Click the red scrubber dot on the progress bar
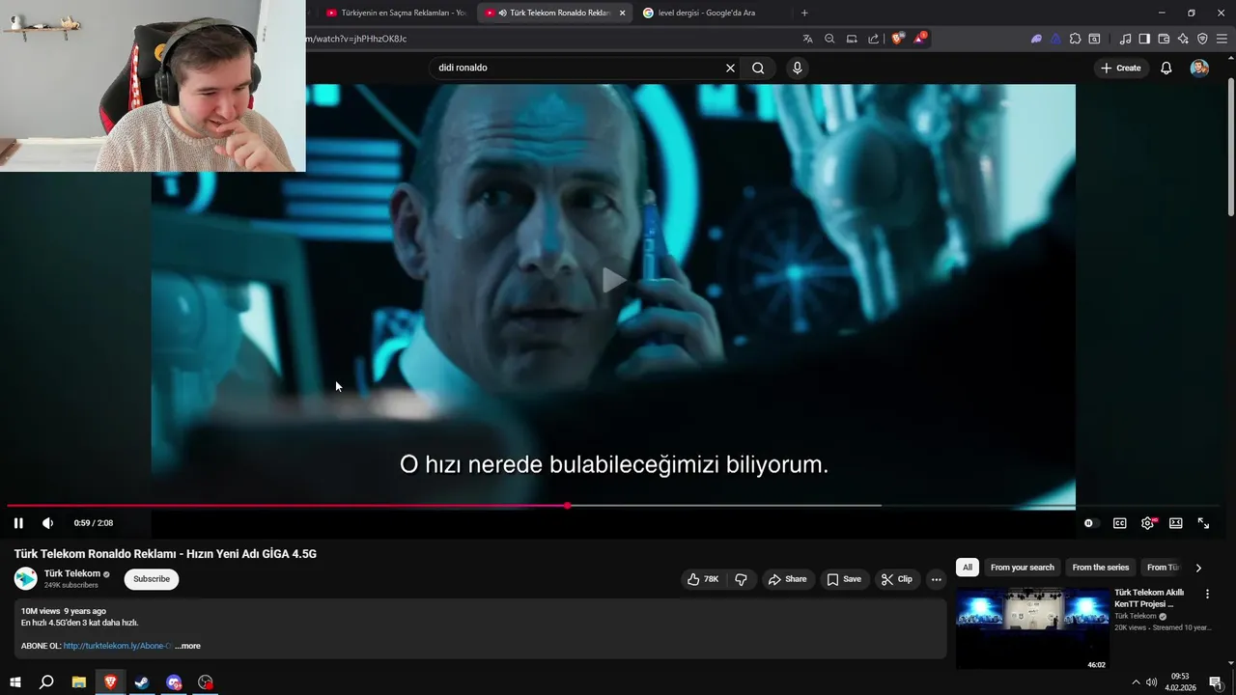The width and height of the screenshot is (1236, 695). click(x=568, y=506)
